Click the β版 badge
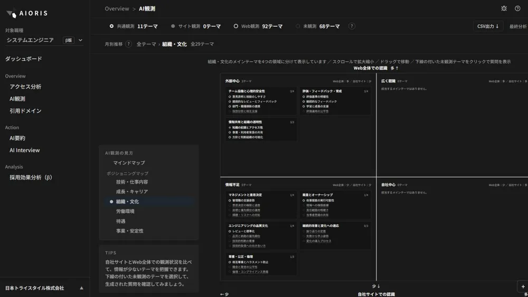 [68, 41]
